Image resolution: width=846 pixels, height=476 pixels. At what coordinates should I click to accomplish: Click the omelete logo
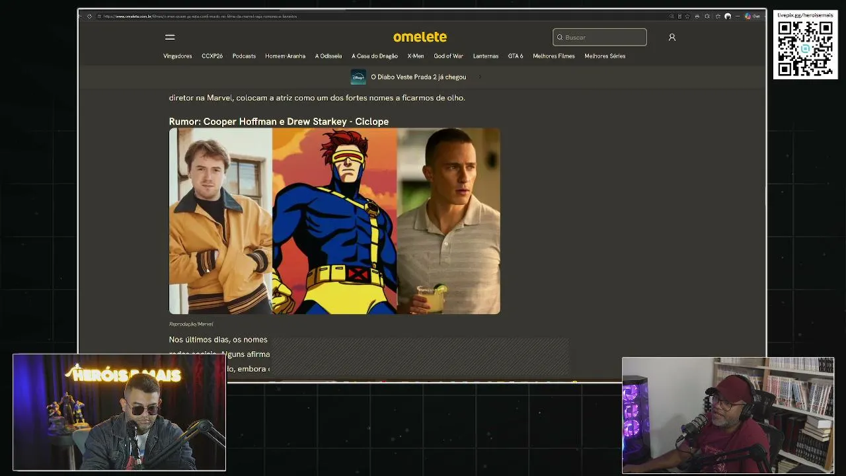[420, 37]
